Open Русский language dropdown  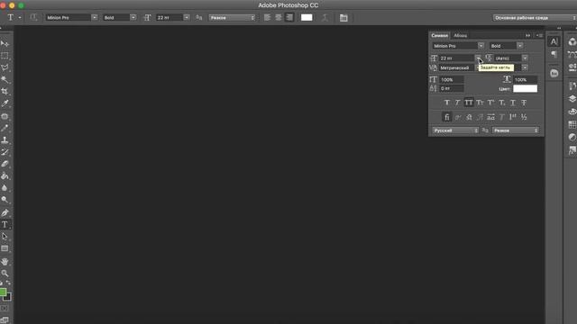pyautogui.click(x=455, y=130)
